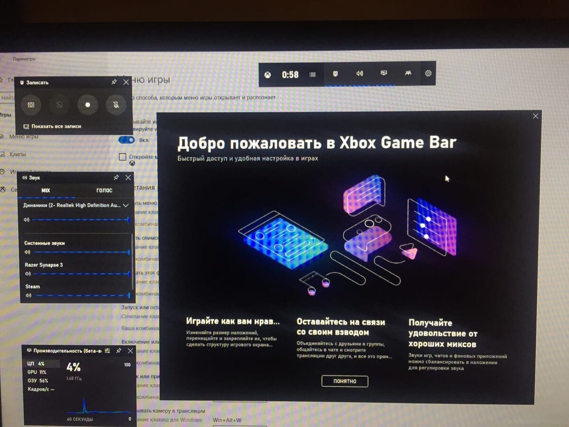Open Меню игры in Settings sidebar

tap(24, 137)
